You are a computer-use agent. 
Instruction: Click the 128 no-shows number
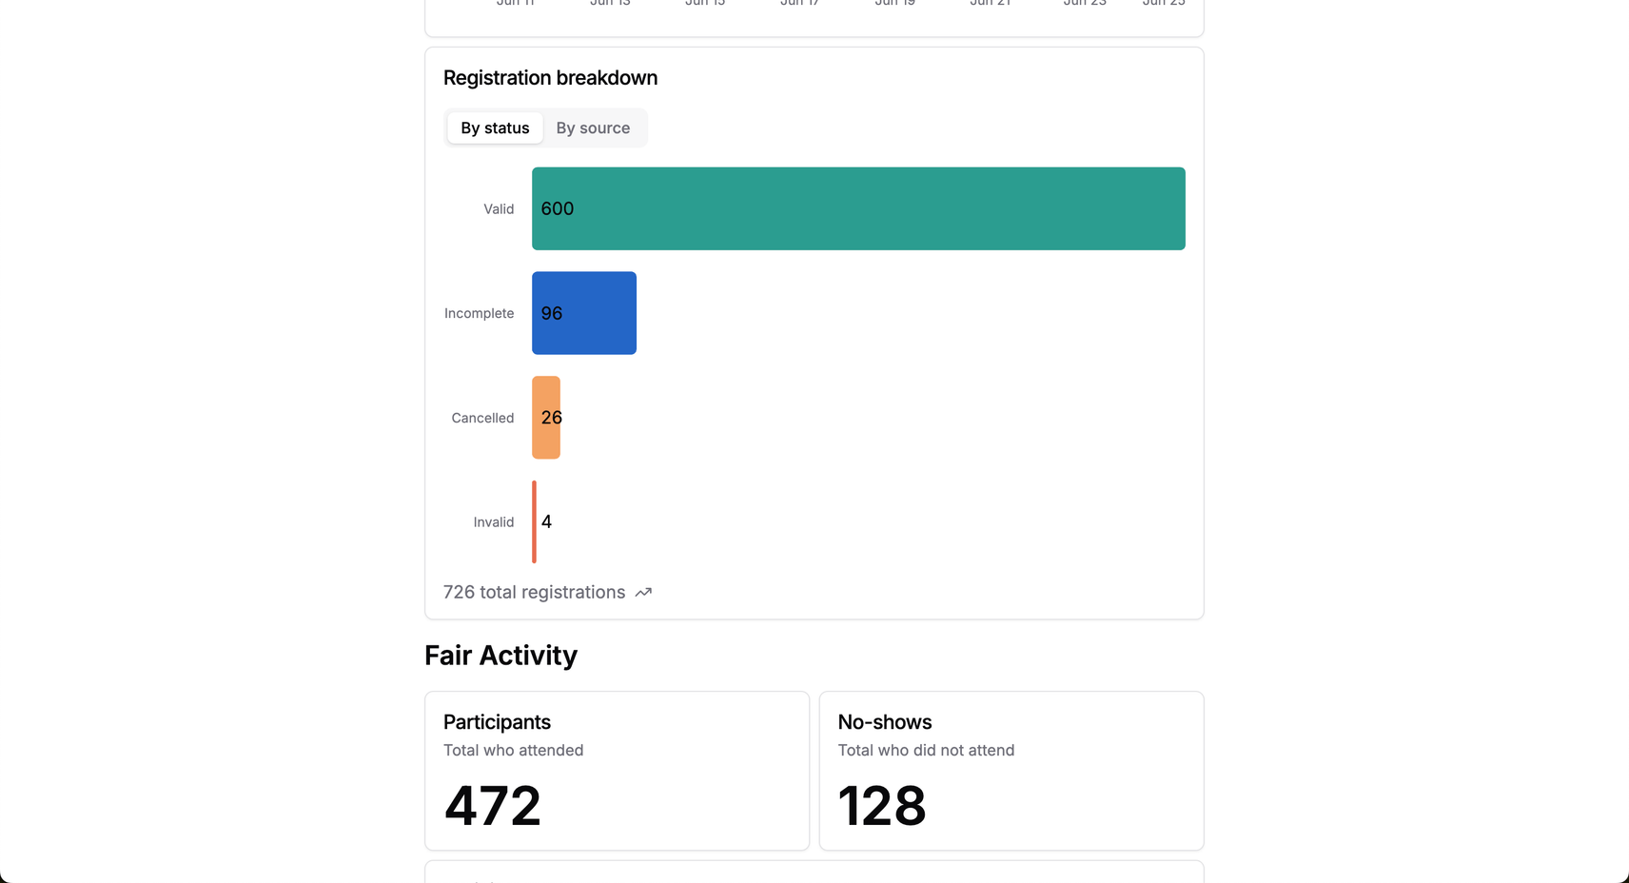(882, 806)
